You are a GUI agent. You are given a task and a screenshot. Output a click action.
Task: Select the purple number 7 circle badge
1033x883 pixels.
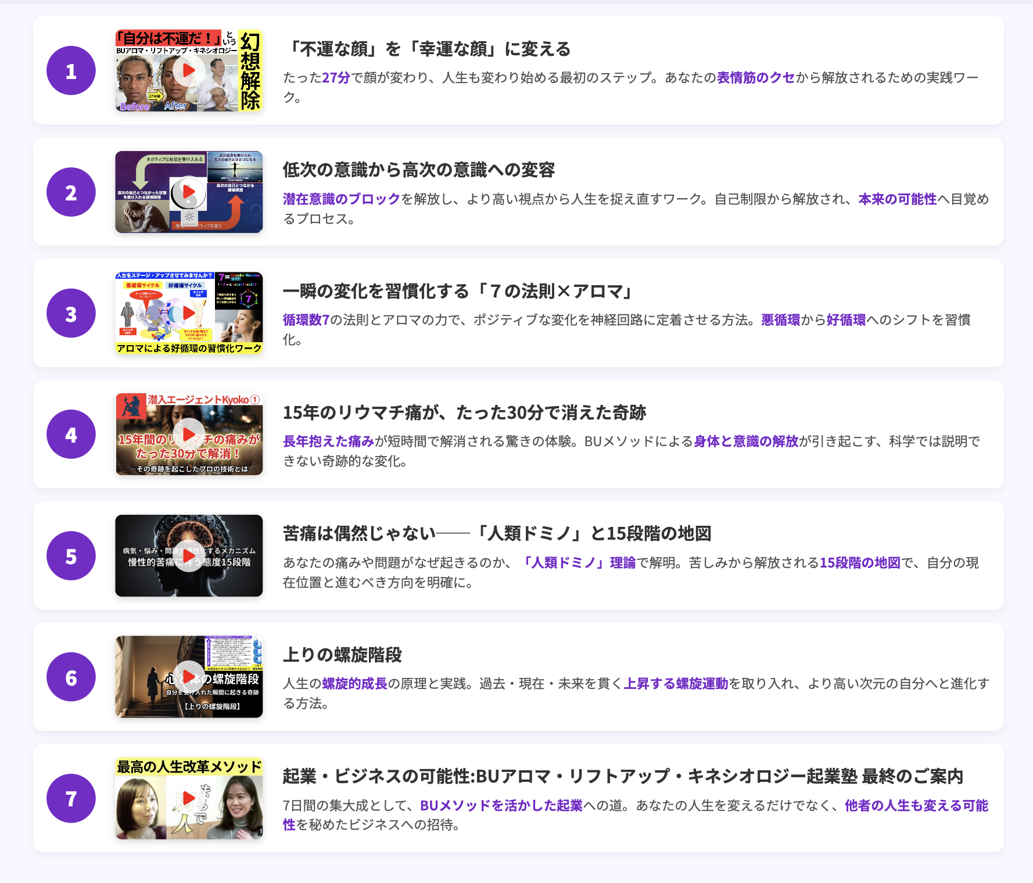71,798
